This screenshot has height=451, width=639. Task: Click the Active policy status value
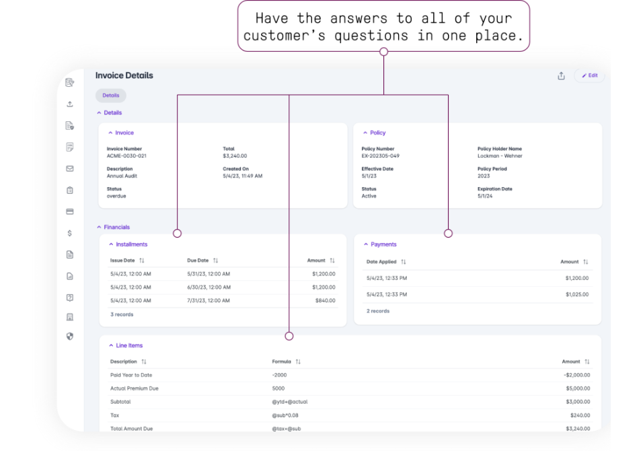(x=369, y=196)
